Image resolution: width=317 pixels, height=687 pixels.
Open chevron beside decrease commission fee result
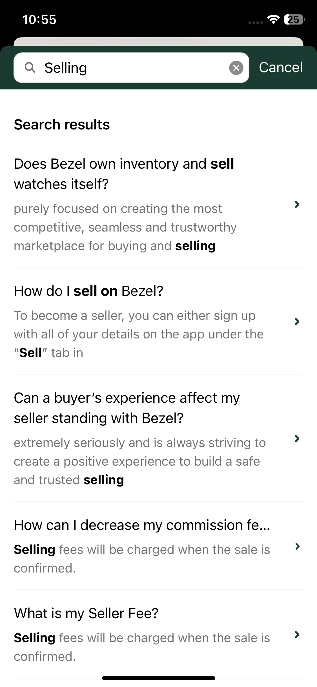click(297, 546)
